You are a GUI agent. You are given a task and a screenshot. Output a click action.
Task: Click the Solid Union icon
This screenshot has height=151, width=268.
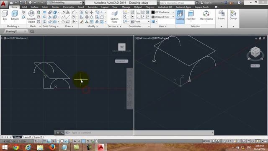tap(44, 12)
